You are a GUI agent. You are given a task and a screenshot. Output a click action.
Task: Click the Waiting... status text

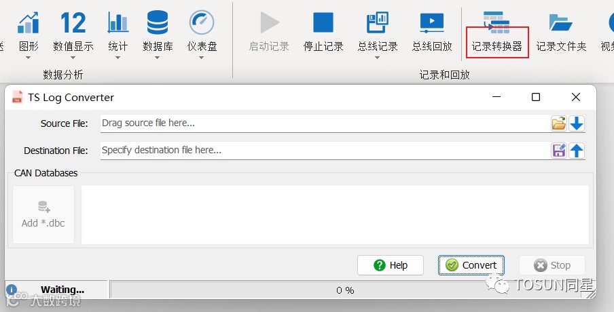62,290
